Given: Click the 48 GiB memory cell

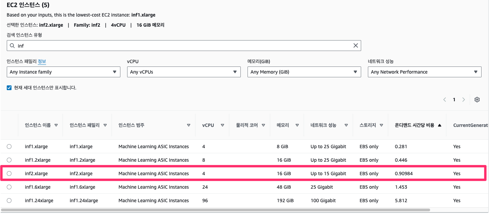Looking at the screenshot, I should (x=284, y=187).
